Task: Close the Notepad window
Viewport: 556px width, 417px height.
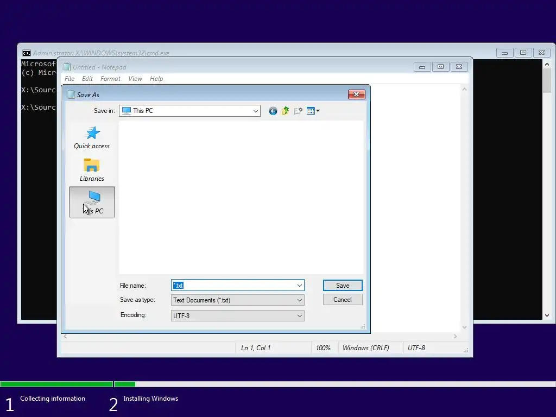Action: coord(459,67)
